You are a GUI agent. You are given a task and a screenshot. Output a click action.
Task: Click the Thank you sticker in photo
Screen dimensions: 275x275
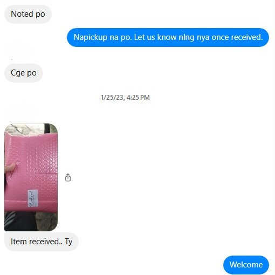[x=33, y=198]
